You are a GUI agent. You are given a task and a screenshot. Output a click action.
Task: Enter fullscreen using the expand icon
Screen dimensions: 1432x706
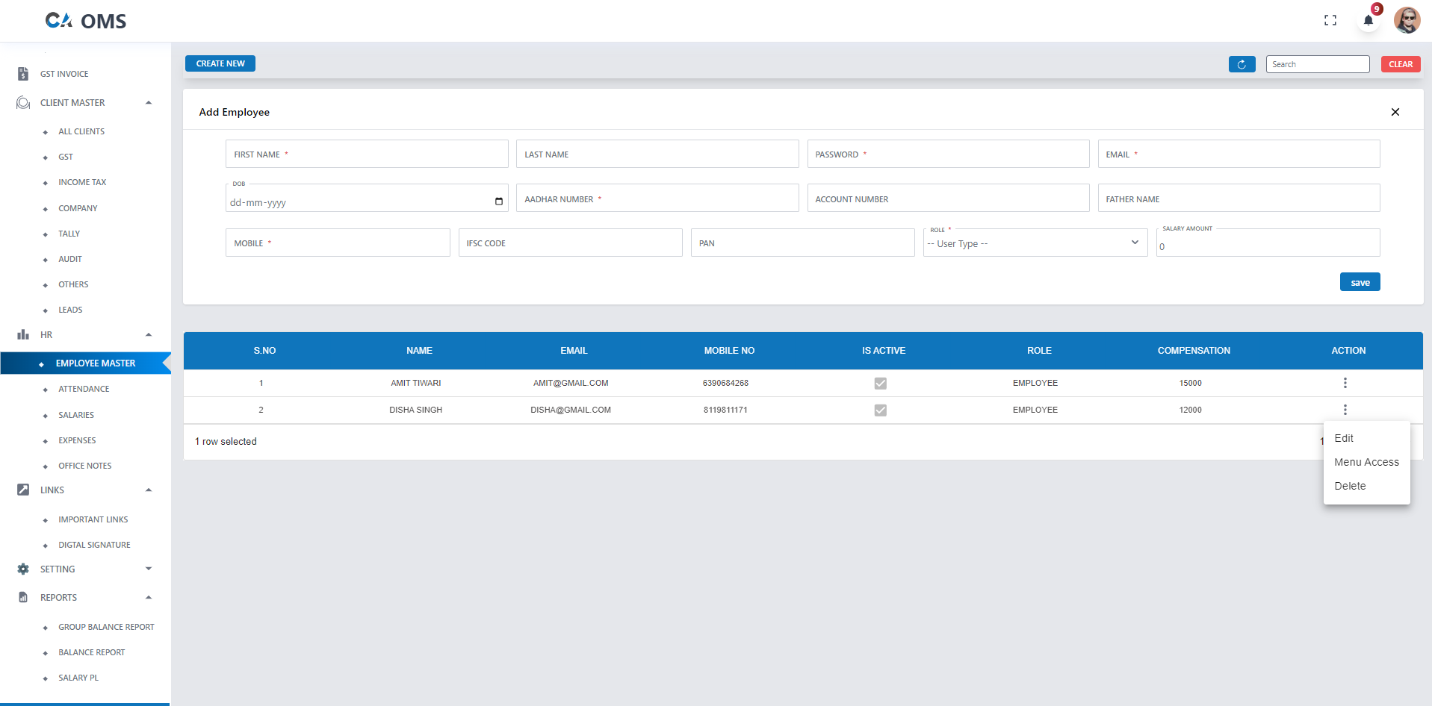point(1330,20)
